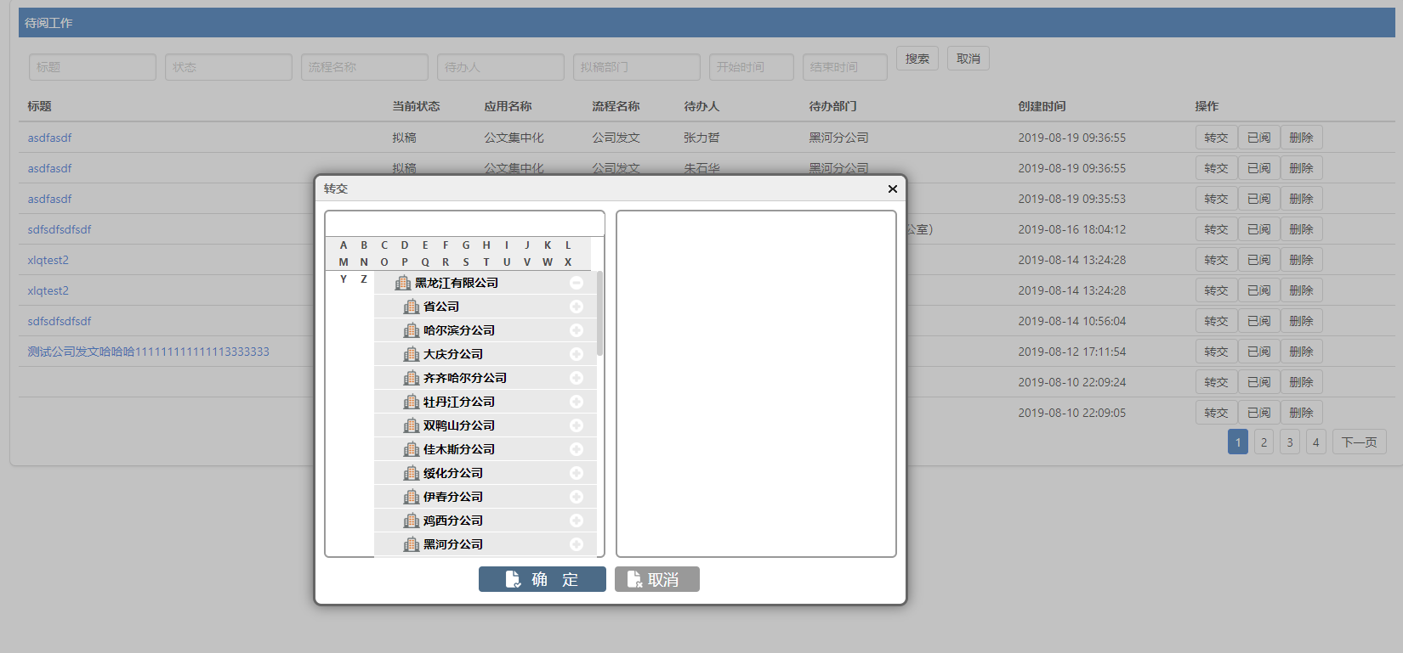This screenshot has width=1403, height=653.
Task: Click building icon beside 省公司
Action: pos(412,307)
